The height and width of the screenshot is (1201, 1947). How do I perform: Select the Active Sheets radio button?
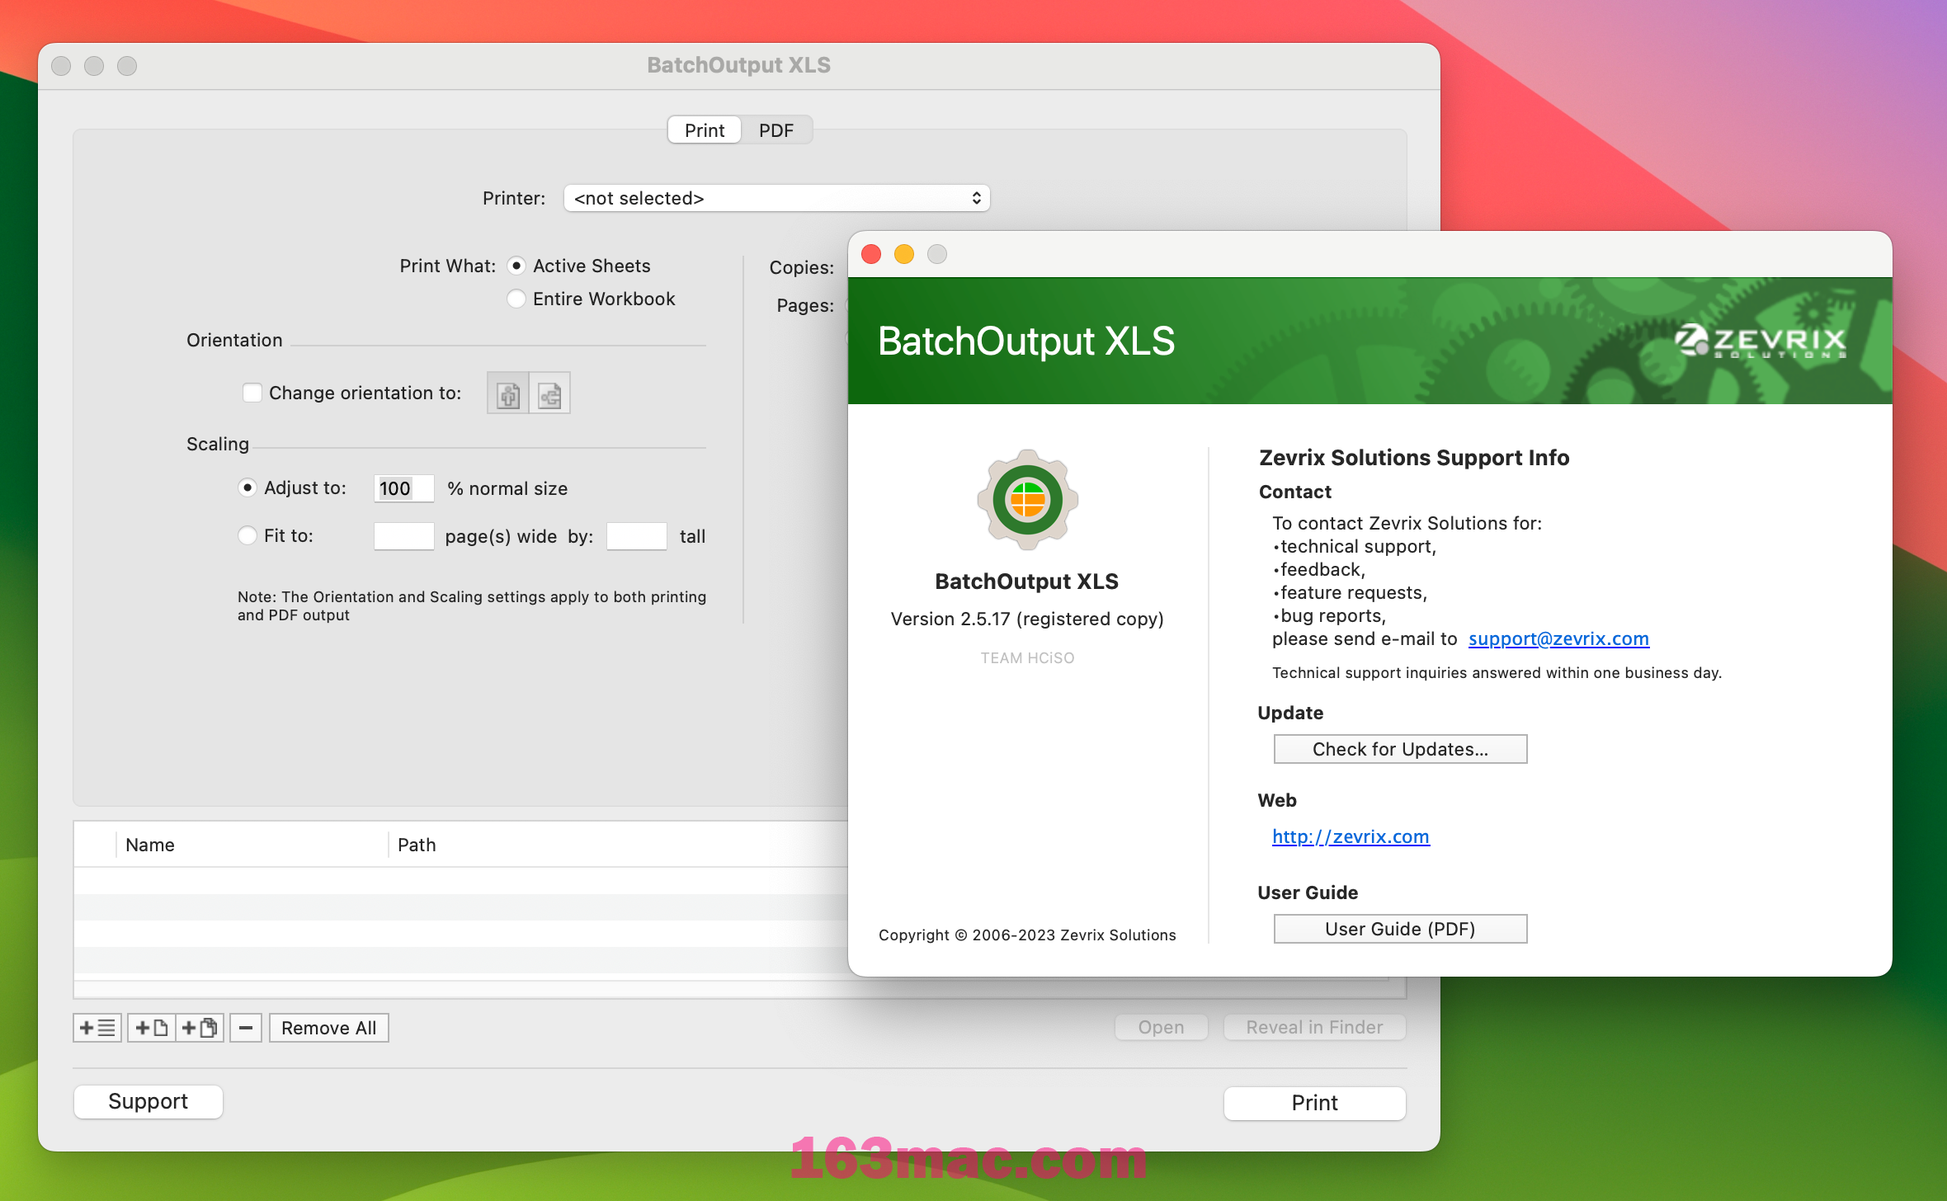515,264
